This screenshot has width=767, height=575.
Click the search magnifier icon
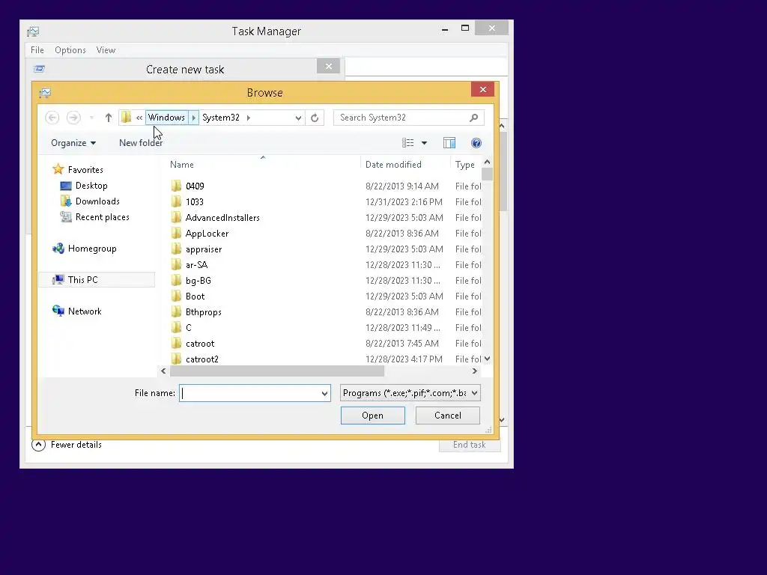(473, 118)
